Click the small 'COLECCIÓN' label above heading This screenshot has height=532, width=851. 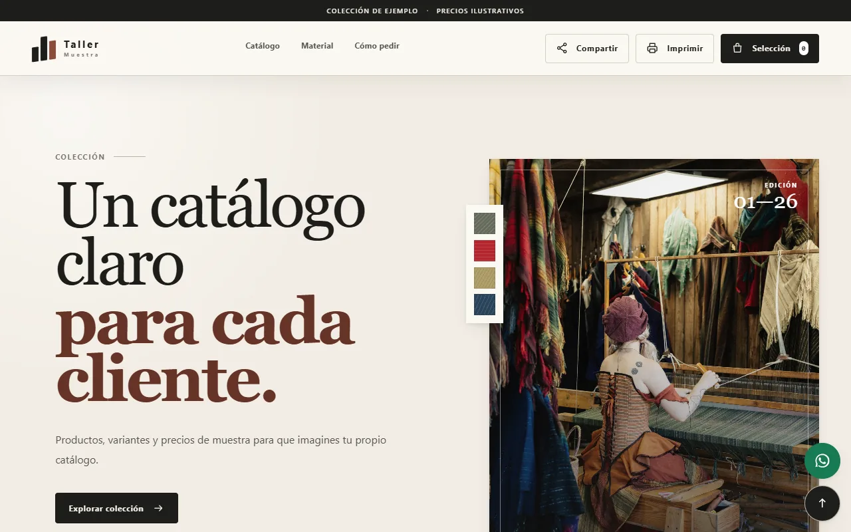(x=80, y=157)
